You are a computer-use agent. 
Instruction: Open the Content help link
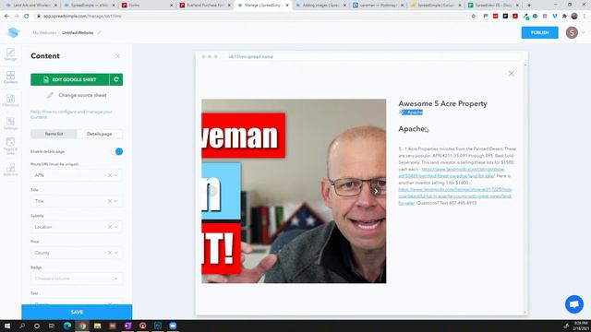click(72, 114)
